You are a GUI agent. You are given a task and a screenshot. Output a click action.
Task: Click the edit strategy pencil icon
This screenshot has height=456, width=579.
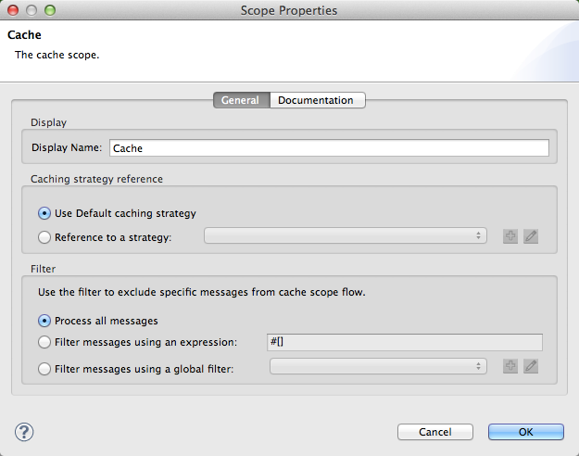530,236
